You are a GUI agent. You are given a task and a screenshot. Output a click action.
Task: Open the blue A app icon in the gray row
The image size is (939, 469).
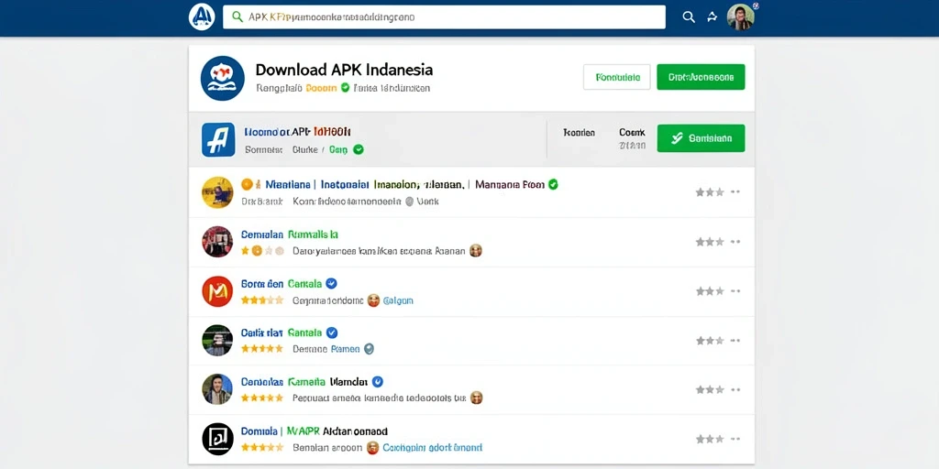pyautogui.click(x=218, y=139)
